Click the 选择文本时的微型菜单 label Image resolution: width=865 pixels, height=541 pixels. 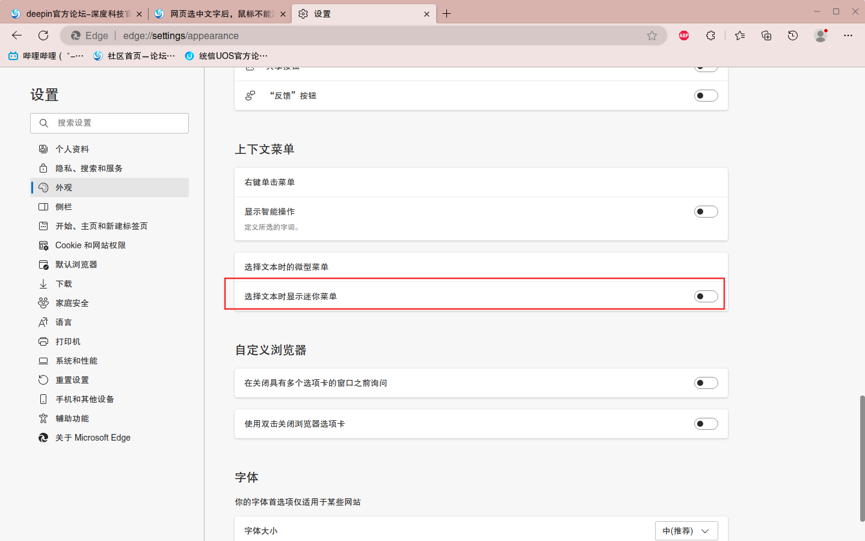tap(286, 267)
